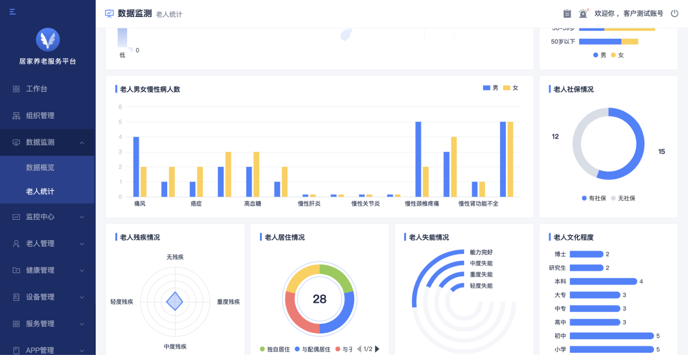Open the clipboard icon in header
This screenshot has height=355, width=688.
click(567, 14)
